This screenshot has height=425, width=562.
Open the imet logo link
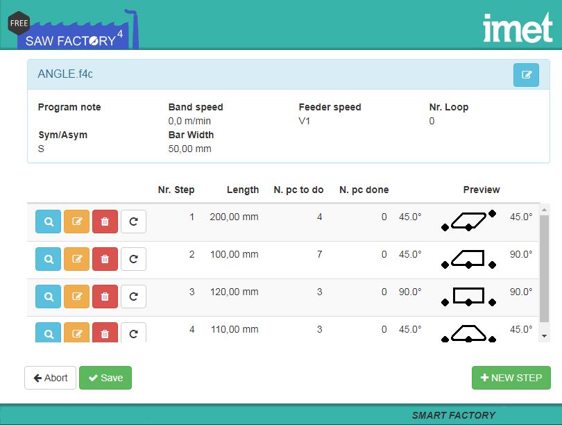(518, 27)
